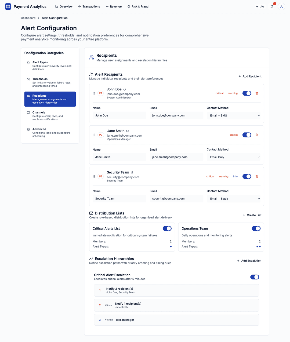Click the Payment Analytics logo icon
The image size is (290, 342).
tap(8, 6)
